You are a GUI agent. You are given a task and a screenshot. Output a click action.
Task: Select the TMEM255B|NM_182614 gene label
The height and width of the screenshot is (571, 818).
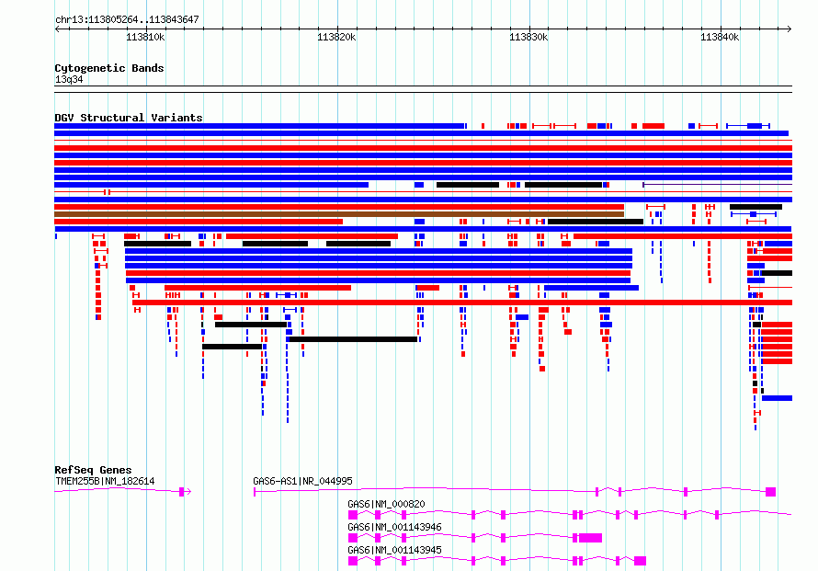point(105,481)
